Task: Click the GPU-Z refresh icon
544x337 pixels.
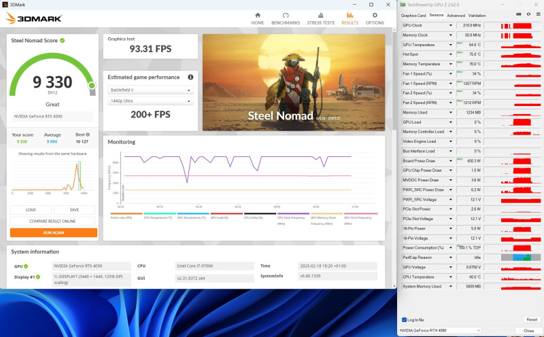Action: click(528, 14)
